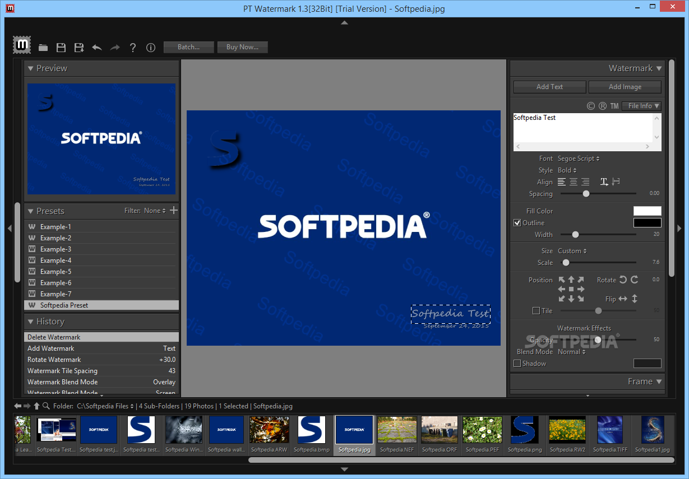
Task: Add a new preset with the plus icon
Action: click(x=174, y=210)
